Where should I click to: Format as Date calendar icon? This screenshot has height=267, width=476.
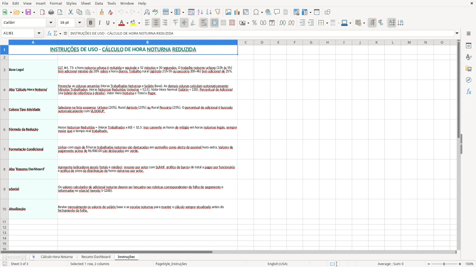(272, 23)
